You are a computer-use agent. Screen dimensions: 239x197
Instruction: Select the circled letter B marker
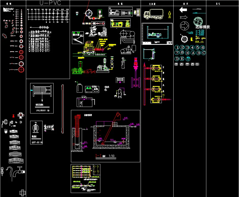coord(198,53)
